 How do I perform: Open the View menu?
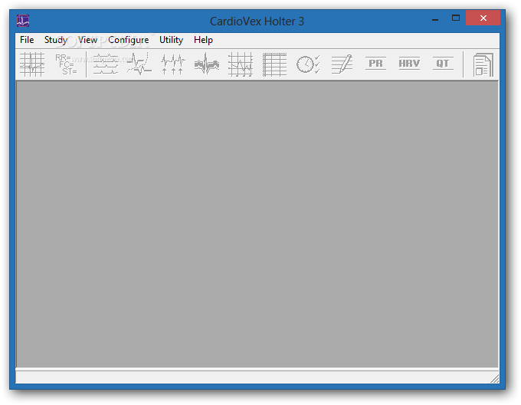point(87,40)
